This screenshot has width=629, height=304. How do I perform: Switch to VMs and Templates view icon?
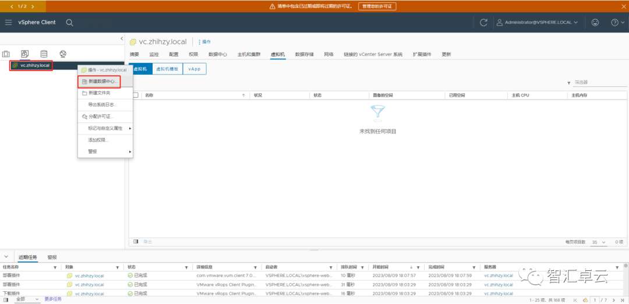25,54
